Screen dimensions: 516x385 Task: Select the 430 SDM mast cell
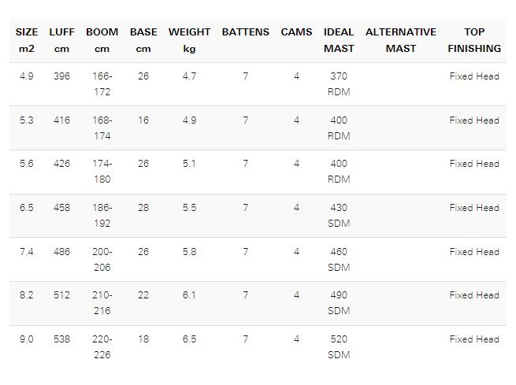(x=339, y=216)
